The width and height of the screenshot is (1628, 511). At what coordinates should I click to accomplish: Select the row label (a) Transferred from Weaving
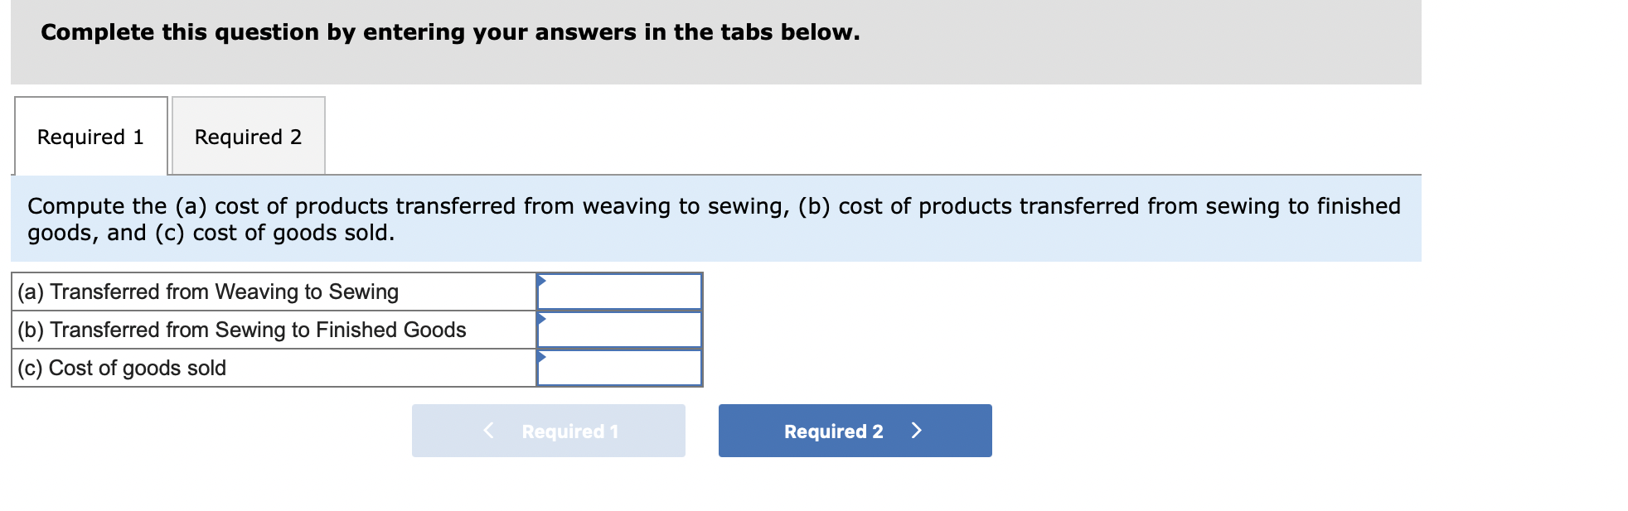[207, 292]
